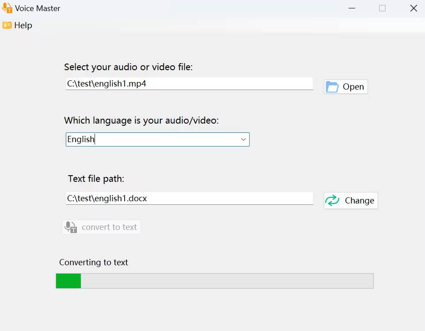
Task: Click the Converting to text status label
Action: pos(93,262)
